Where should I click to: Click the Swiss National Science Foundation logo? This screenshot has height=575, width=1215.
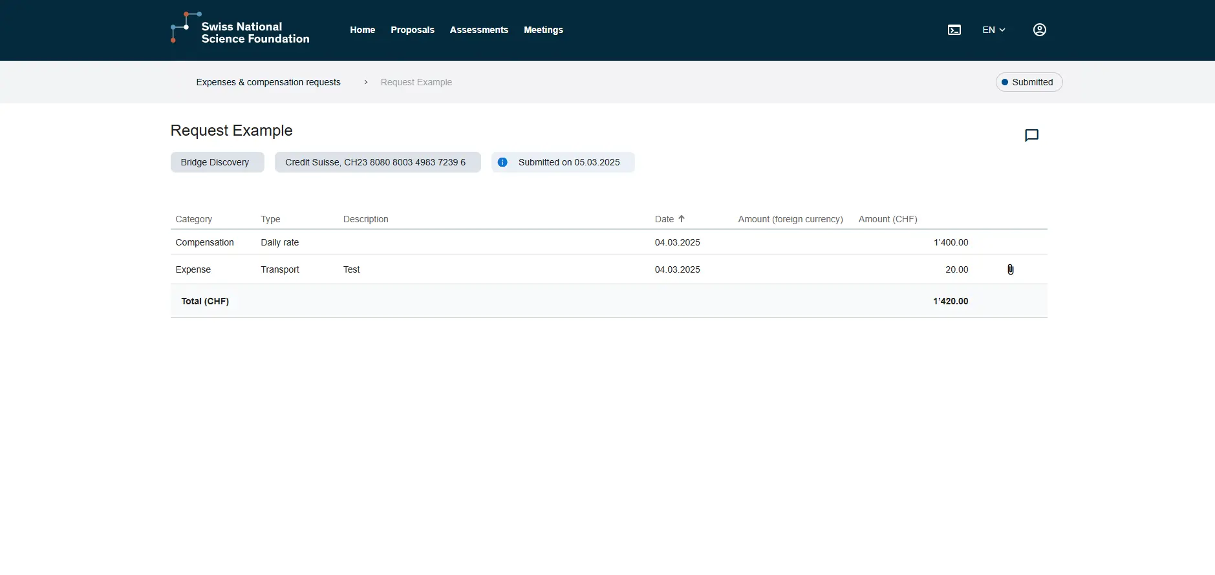tap(240, 30)
